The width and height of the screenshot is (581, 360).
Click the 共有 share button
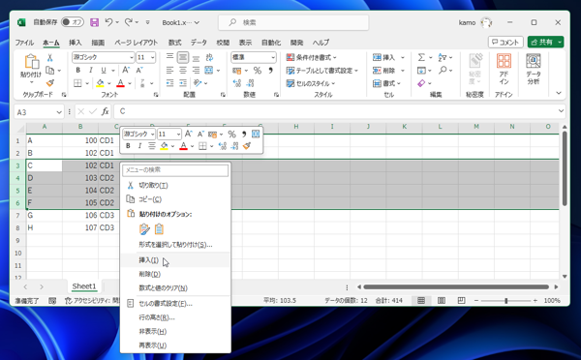point(545,43)
